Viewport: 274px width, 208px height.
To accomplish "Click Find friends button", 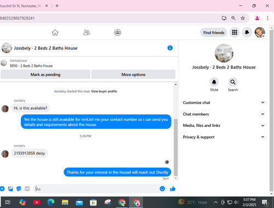I will 214,32.
